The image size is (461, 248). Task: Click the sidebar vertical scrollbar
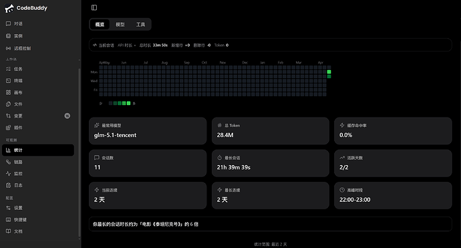coord(79,152)
